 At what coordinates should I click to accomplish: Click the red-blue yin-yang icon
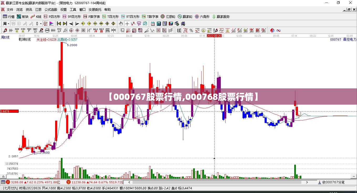click(272, 30)
